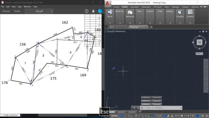The image size is (209, 118).
Task: Toggle drawing grid display in status bar
Action: 121,116
